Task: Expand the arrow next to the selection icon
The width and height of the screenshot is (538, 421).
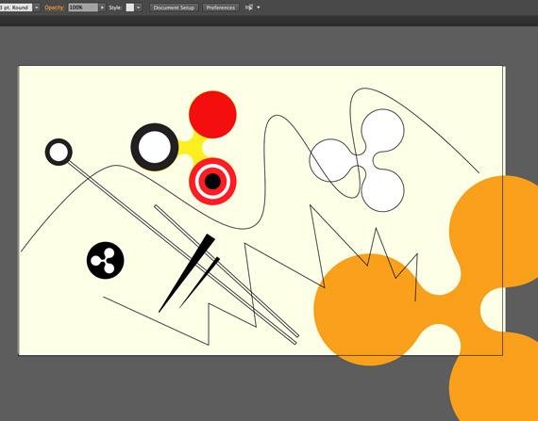Action: [x=259, y=8]
